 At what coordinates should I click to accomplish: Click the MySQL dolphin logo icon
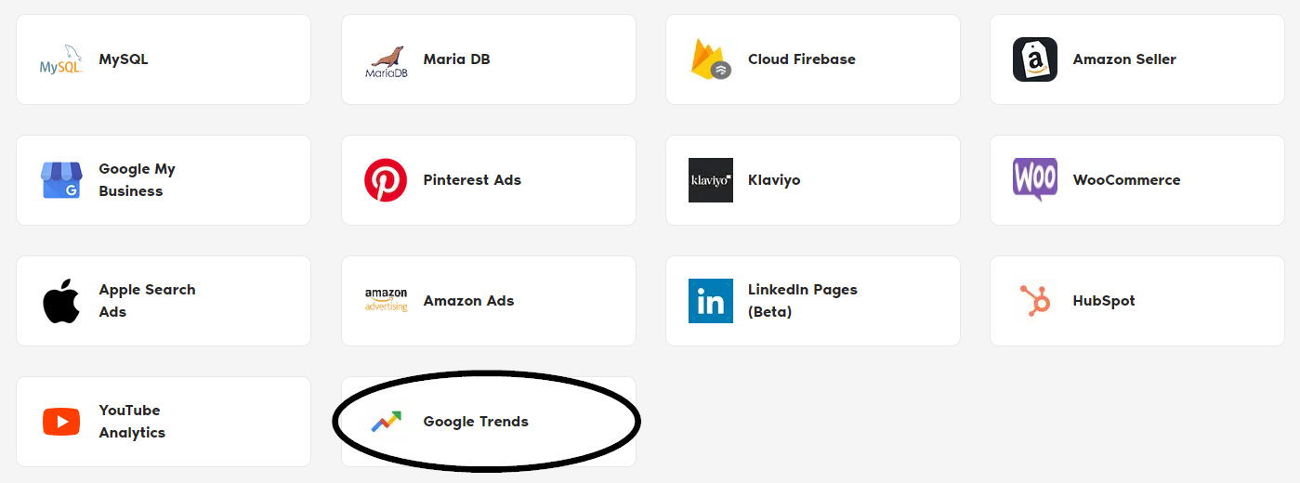tap(61, 59)
